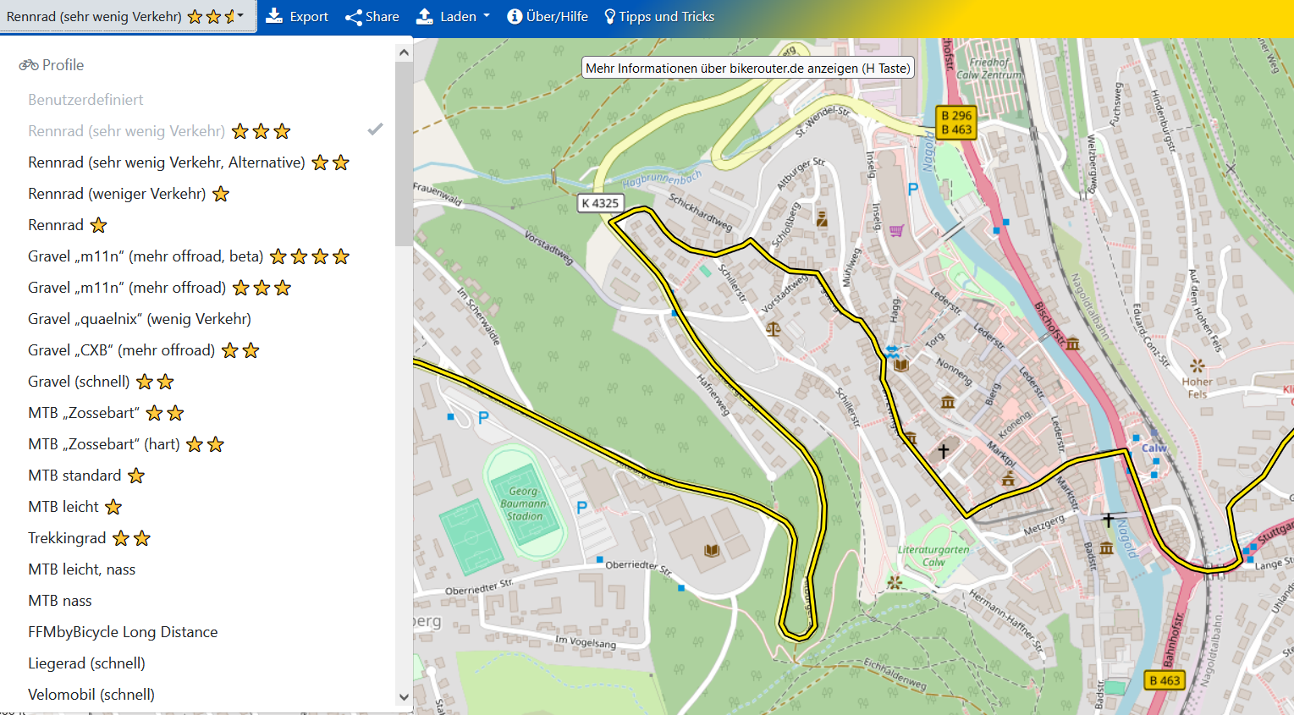Open the Über/Hilfe info page
The width and height of the screenshot is (1294, 715).
click(548, 16)
